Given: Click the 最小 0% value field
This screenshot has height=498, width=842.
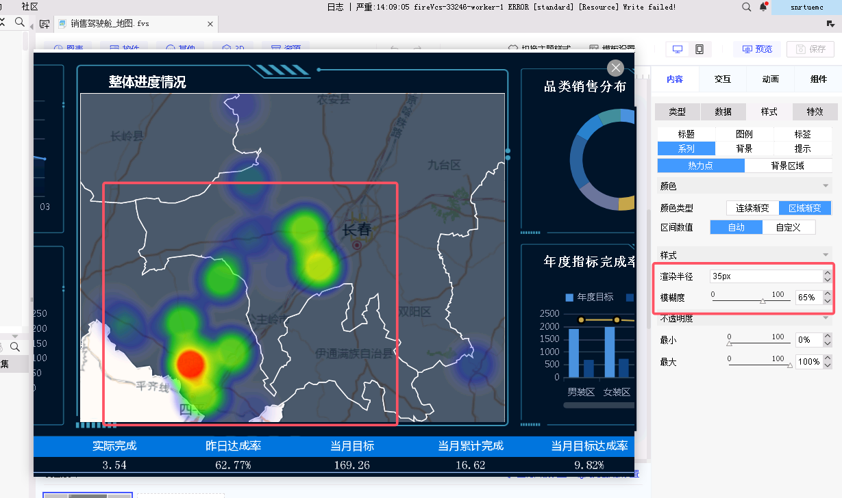Looking at the screenshot, I should pos(809,340).
